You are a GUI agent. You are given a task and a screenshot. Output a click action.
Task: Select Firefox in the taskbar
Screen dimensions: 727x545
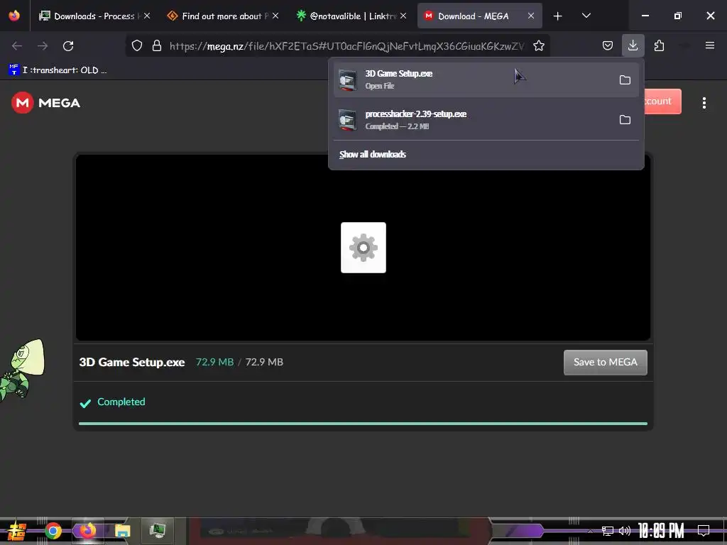click(x=87, y=531)
